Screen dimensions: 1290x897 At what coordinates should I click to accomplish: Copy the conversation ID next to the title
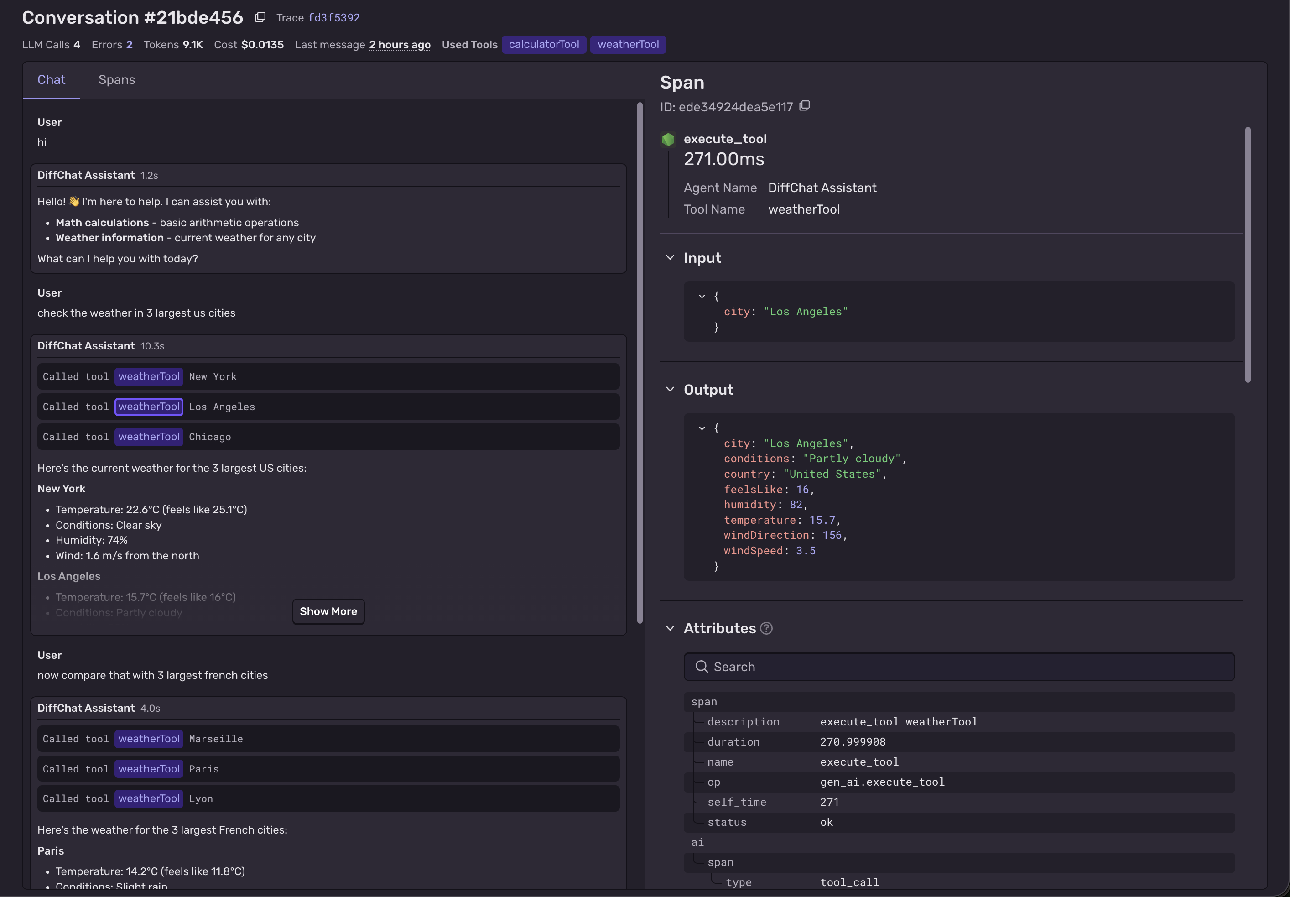[260, 17]
